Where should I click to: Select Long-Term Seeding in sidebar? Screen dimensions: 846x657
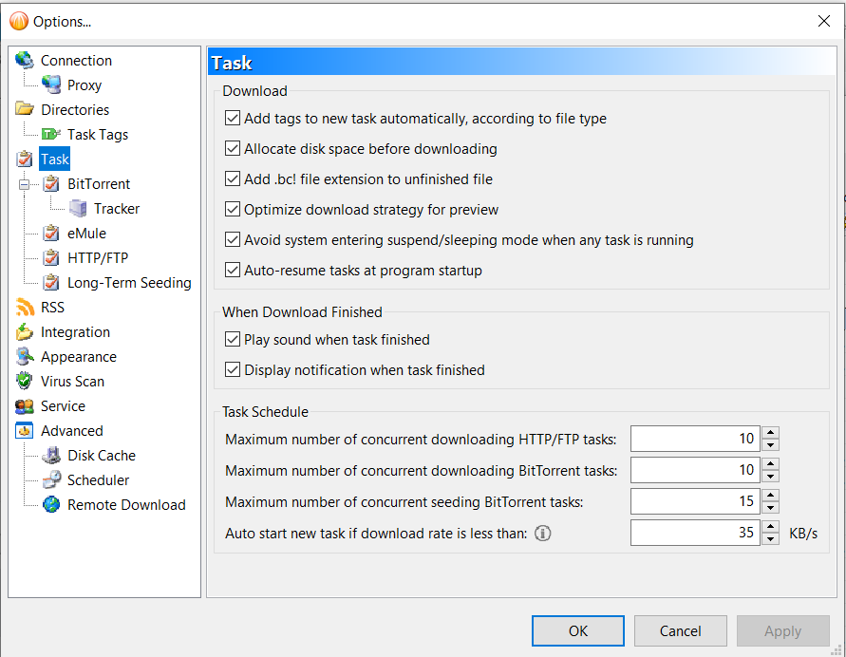129,283
